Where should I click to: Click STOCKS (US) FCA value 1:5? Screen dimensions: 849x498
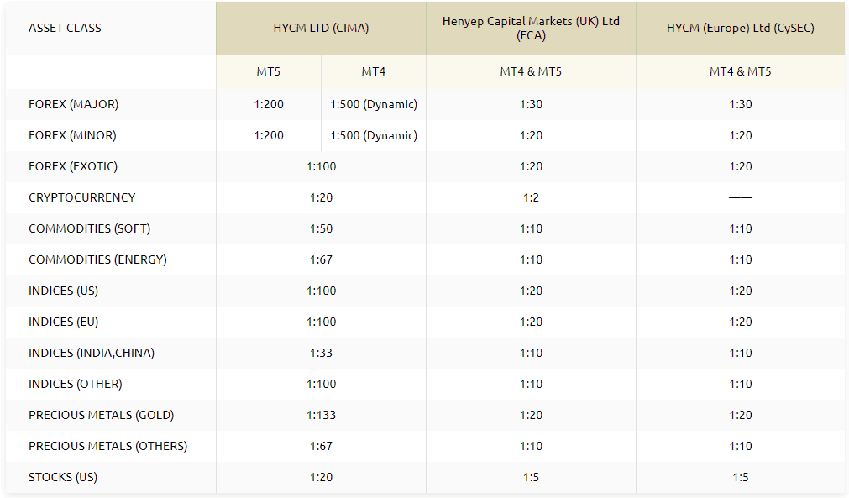tap(531, 478)
